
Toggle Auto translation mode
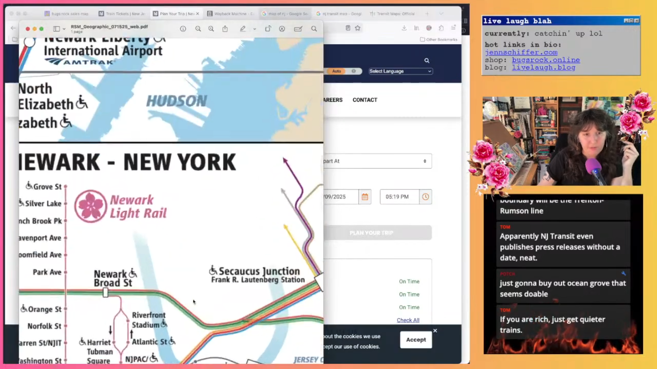[336, 71]
